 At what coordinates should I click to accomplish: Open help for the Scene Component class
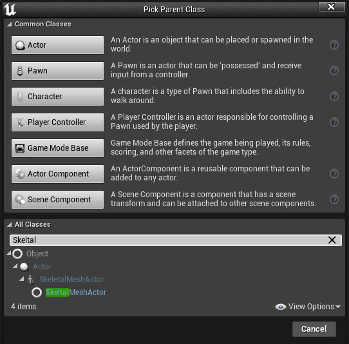pos(334,199)
